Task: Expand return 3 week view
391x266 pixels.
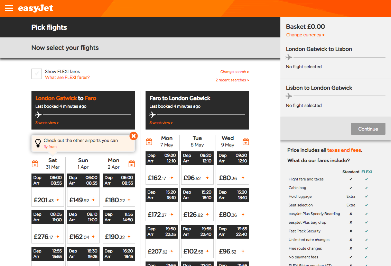Action: 161,123
